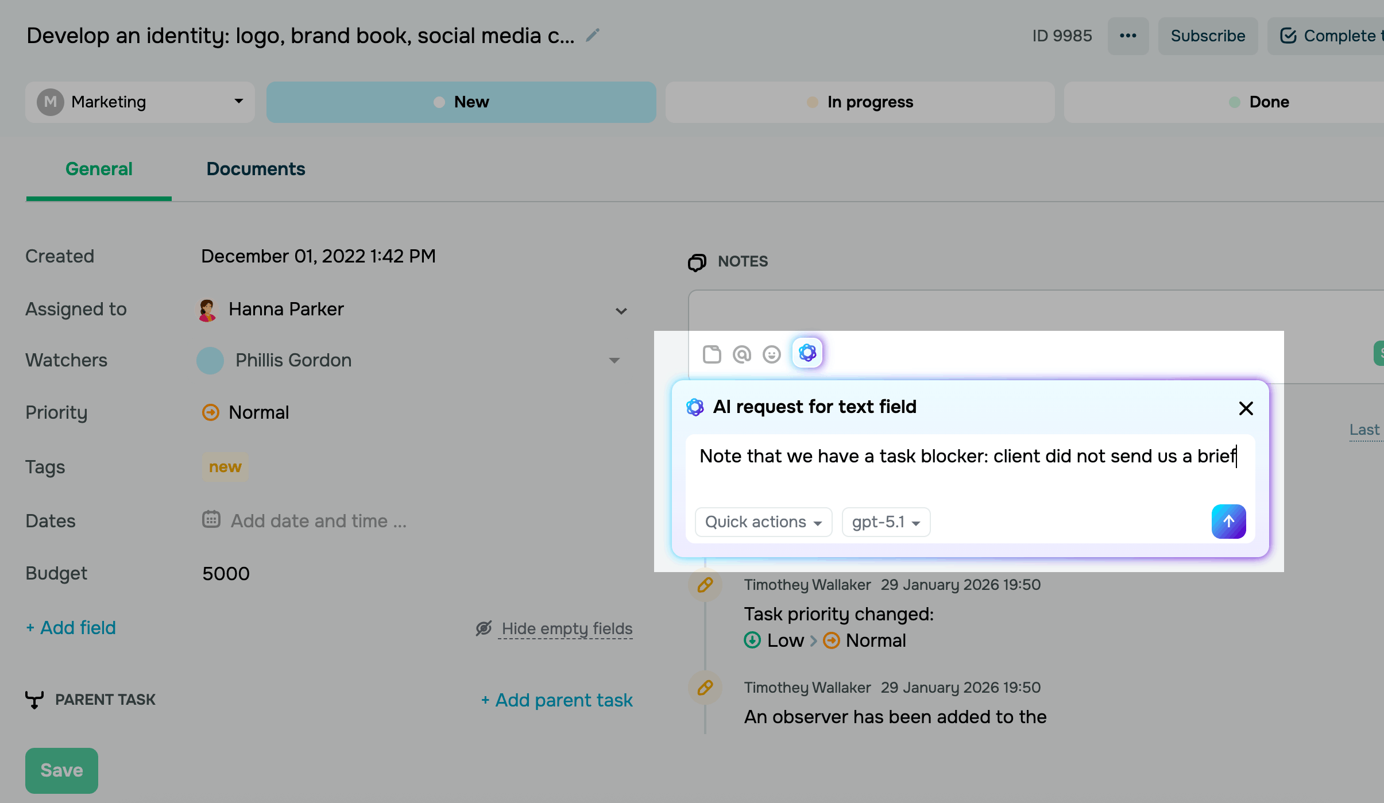The height and width of the screenshot is (803, 1384).
Task: Switch to the Documents tab
Action: (x=256, y=169)
